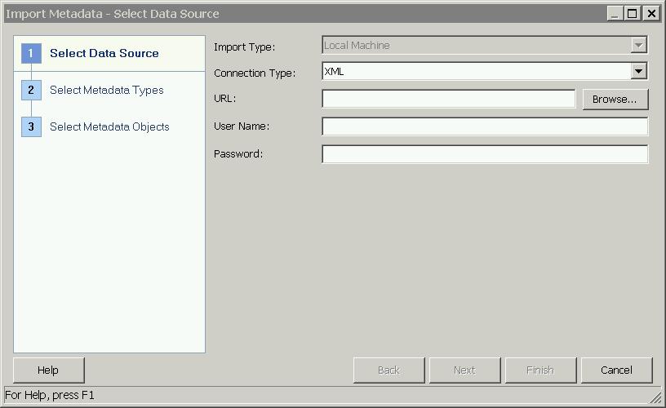
Task: Click the step 3 number icon
Action: pos(31,126)
